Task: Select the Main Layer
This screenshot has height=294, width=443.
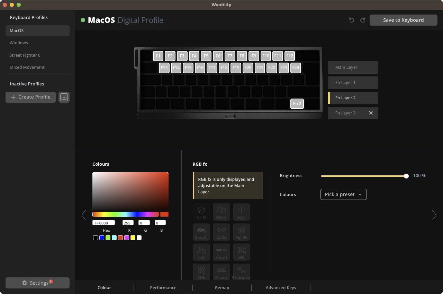Action: click(x=353, y=67)
